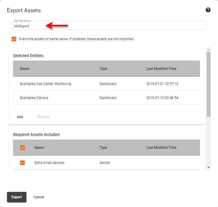This screenshot has width=218, height=207.
Task: Click Last Modified Time in Required Assets table
Action: (x=161, y=148)
